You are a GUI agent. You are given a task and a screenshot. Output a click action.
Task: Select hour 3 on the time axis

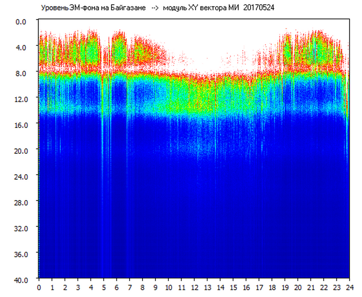pyautogui.click(x=78, y=287)
